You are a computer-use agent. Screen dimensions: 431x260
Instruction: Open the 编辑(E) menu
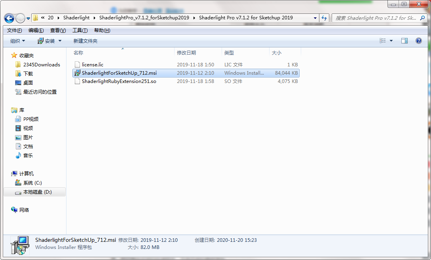(36, 30)
